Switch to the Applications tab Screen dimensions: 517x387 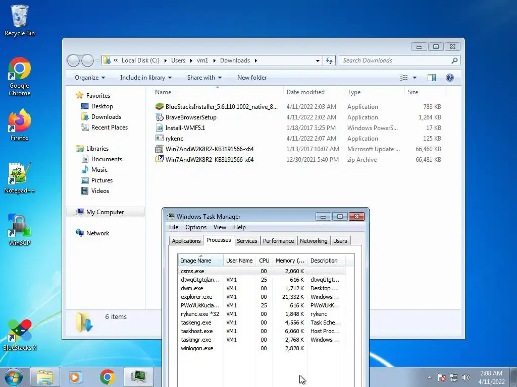click(x=186, y=241)
